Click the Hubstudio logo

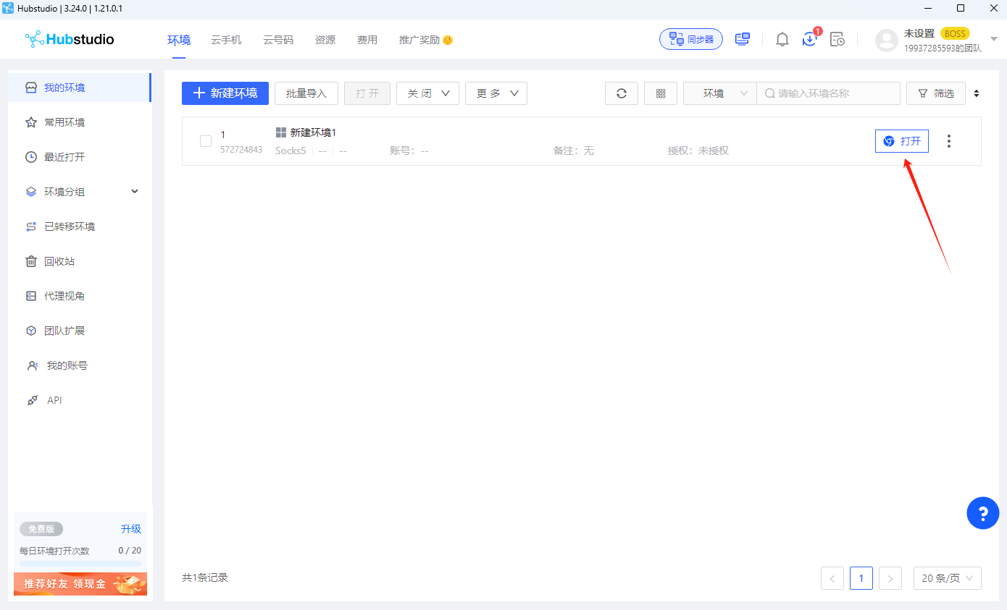(70, 39)
